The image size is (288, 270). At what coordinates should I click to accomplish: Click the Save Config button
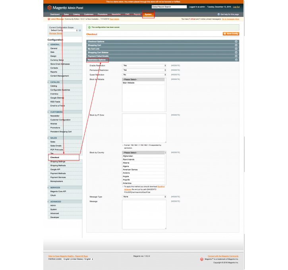pyautogui.click(x=231, y=34)
